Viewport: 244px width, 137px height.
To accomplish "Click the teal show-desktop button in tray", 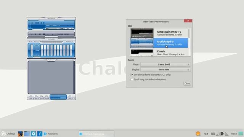I will [241, 134].
